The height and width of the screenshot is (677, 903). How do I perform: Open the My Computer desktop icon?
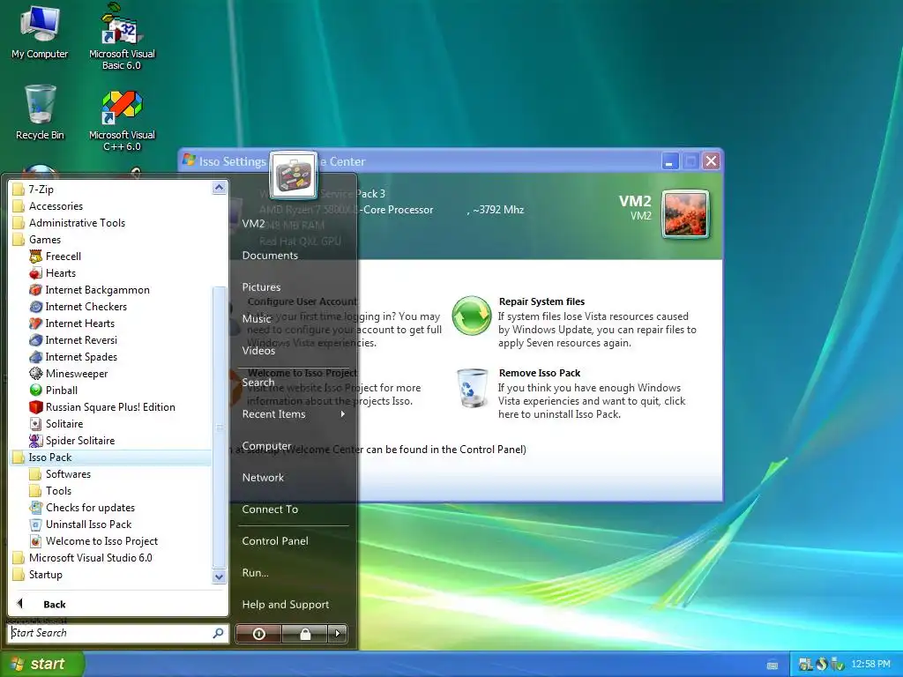(x=40, y=33)
